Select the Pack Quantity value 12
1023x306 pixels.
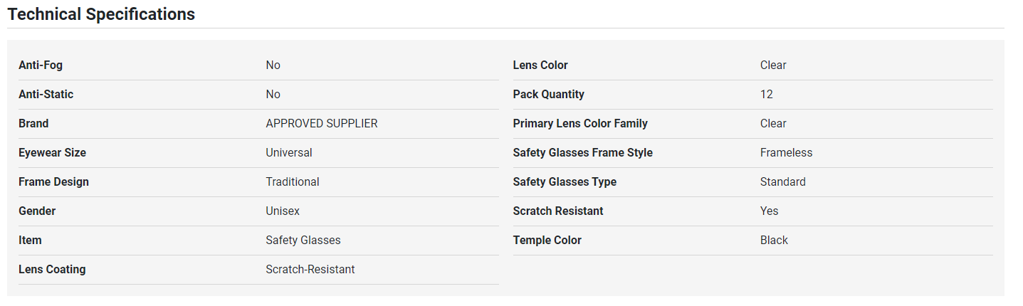point(767,94)
